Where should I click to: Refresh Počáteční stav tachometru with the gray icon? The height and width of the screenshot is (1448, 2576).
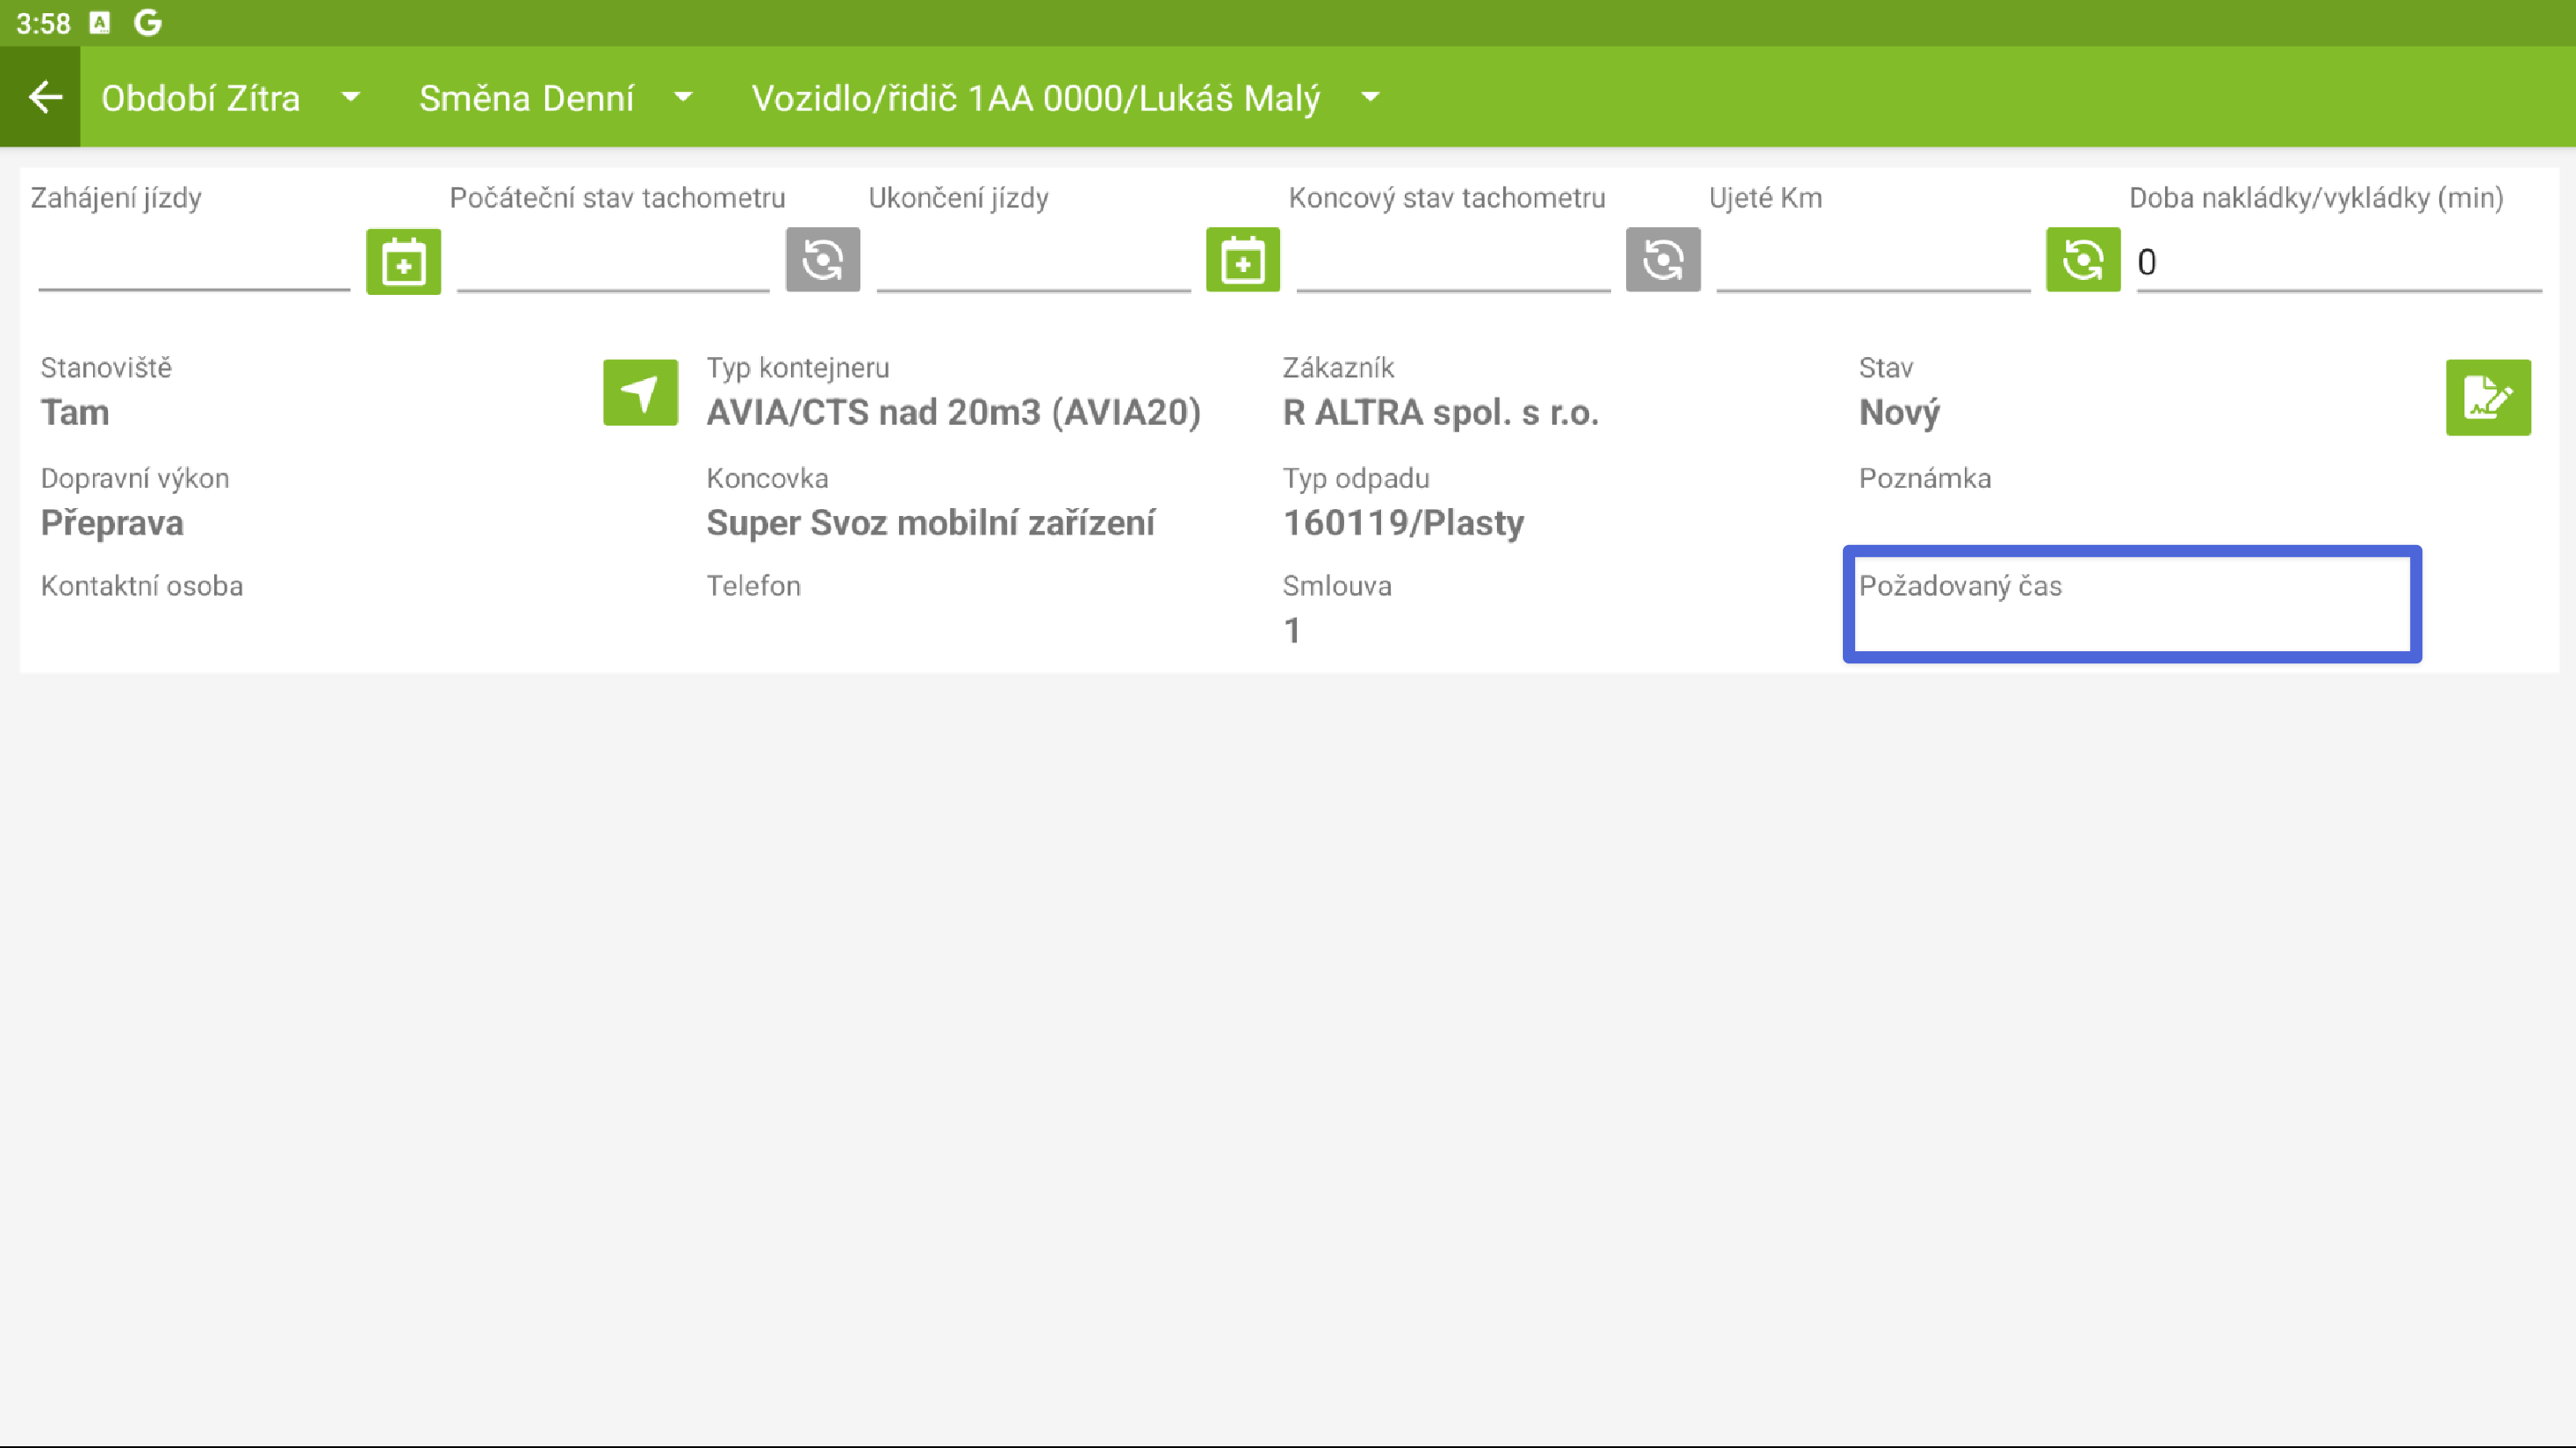[822, 260]
